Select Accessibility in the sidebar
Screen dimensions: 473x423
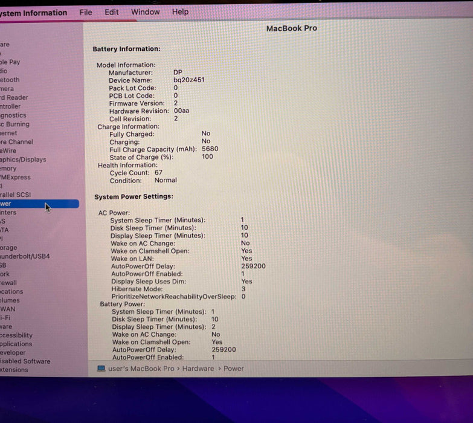[x=16, y=335]
